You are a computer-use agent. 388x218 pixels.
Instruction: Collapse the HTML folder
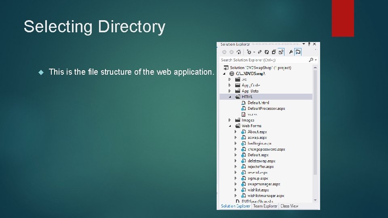[x=230, y=97]
